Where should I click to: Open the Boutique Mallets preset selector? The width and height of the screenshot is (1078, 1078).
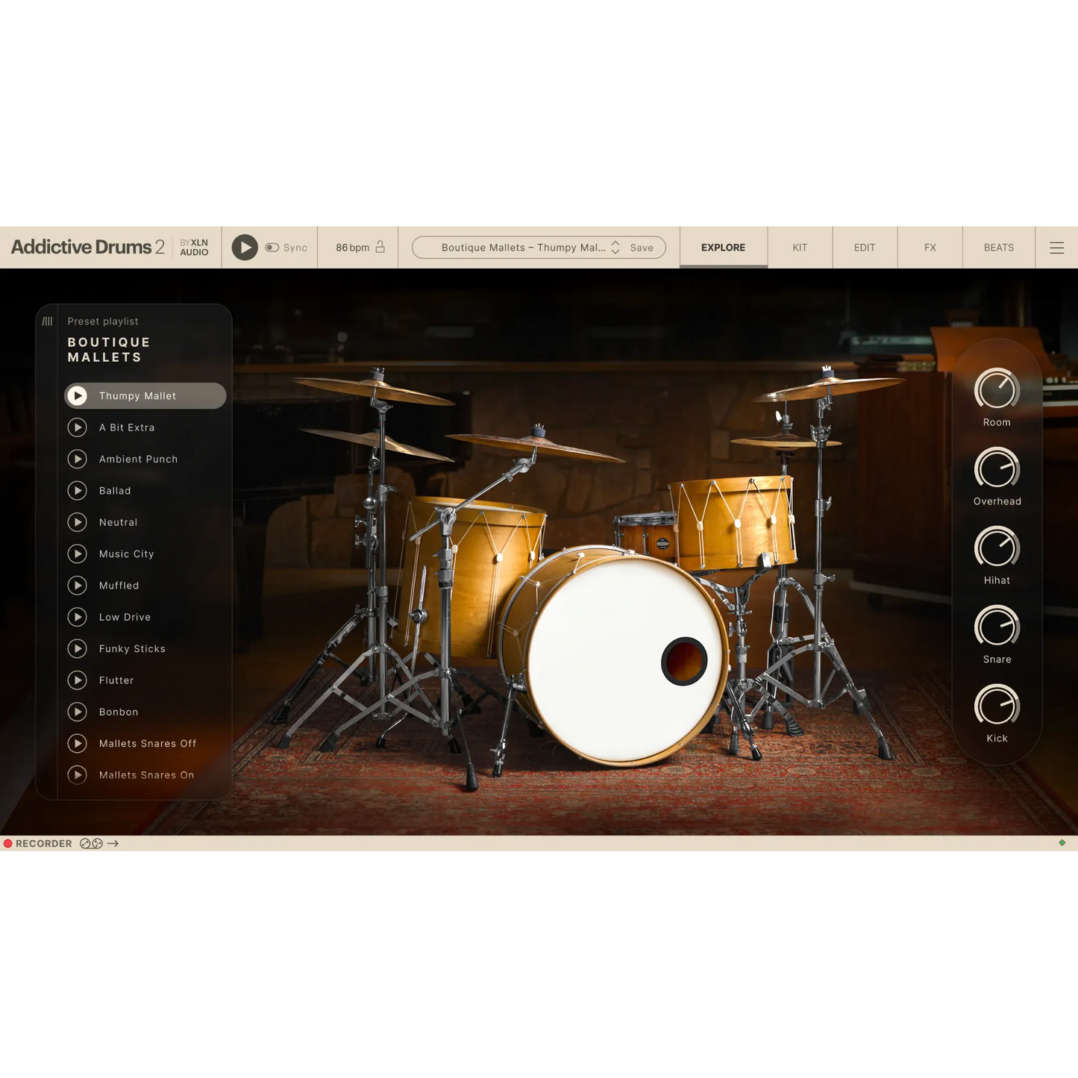point(523,248)
